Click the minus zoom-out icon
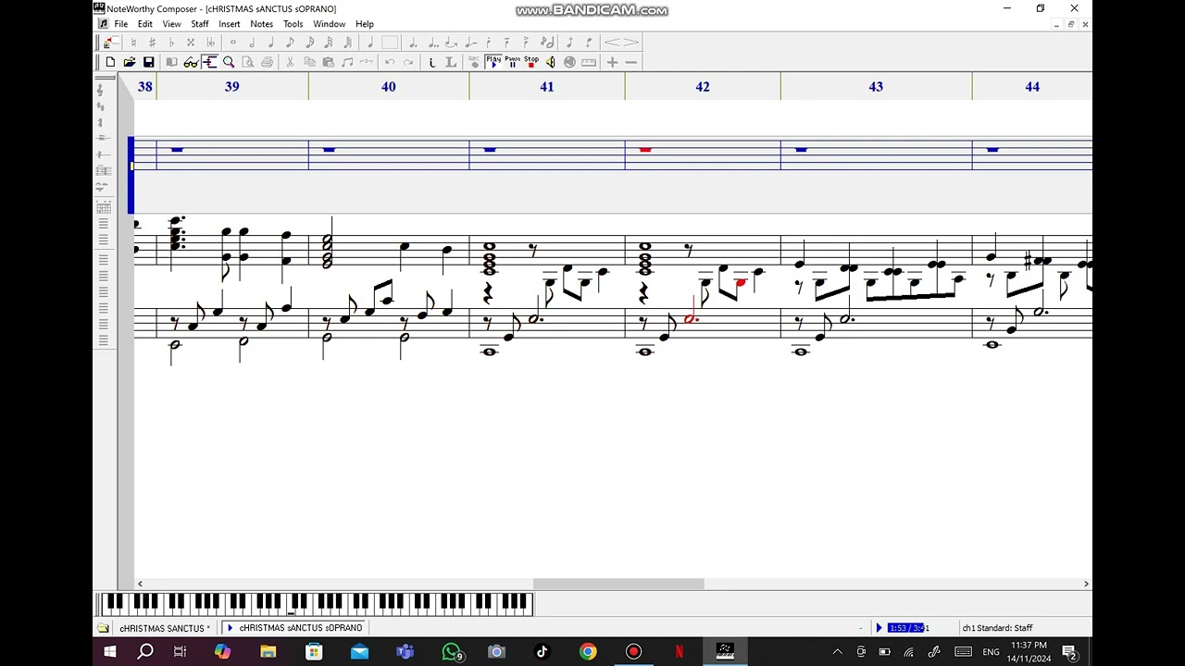 point(631,62)
